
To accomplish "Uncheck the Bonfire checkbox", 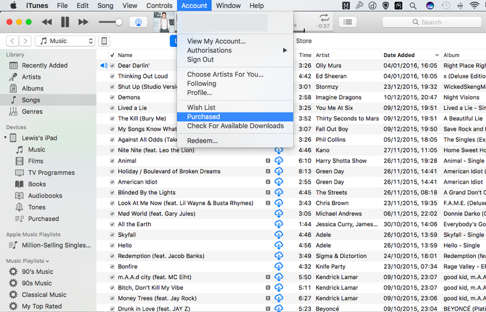I will pos(112,266).
